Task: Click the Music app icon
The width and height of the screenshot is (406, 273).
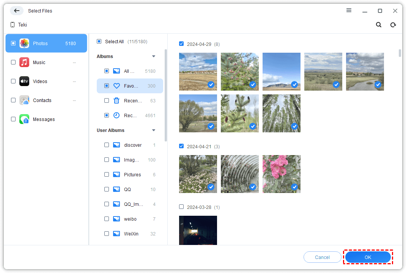Action: coord(24,63)
